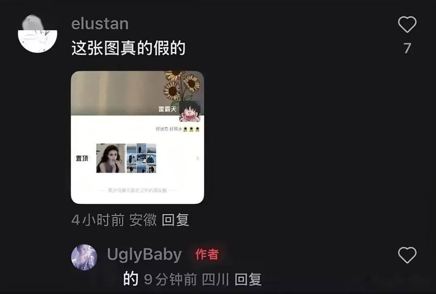The height and width of the screenshot is (294, 436).
Task: Click the like count 7
Action: (x=407, y=48)
